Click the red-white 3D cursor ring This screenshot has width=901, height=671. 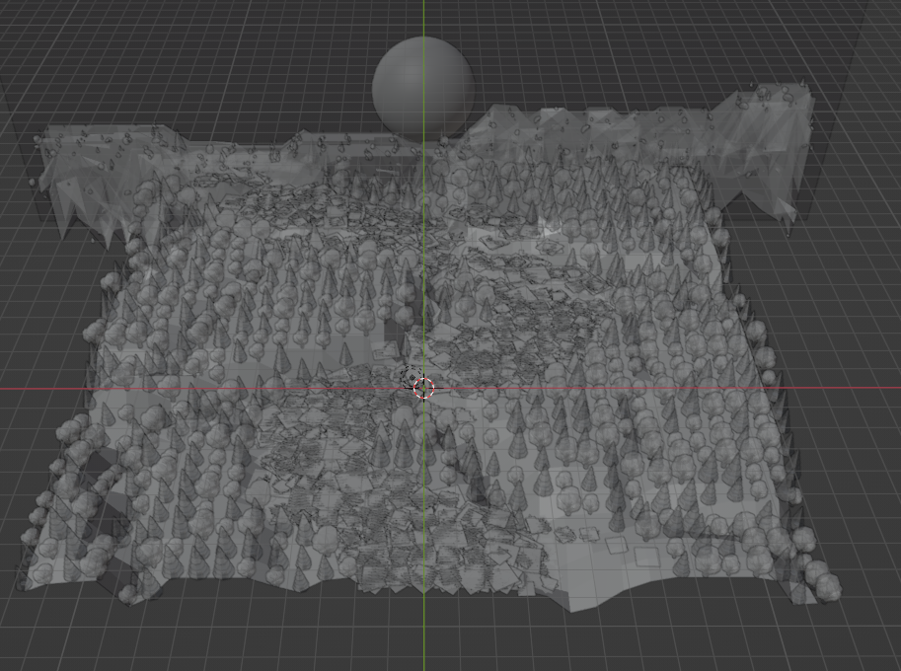(423, 389)
